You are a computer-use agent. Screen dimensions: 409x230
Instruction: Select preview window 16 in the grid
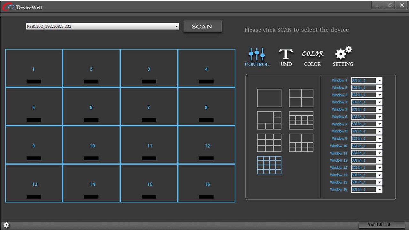click(206, 183)
